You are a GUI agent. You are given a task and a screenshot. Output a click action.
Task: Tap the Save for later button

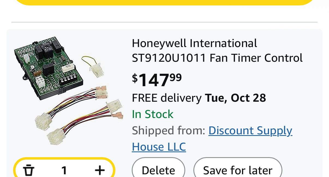click(238, 170)
